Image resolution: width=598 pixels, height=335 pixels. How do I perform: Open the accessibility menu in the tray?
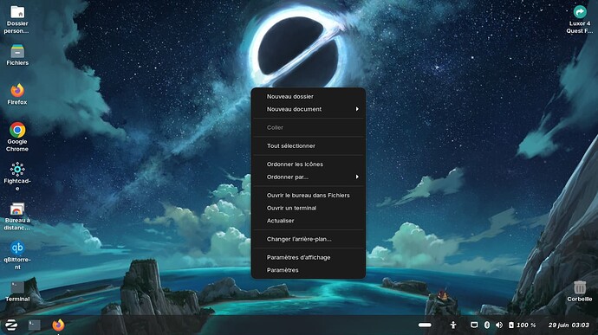tap(453, 325)
